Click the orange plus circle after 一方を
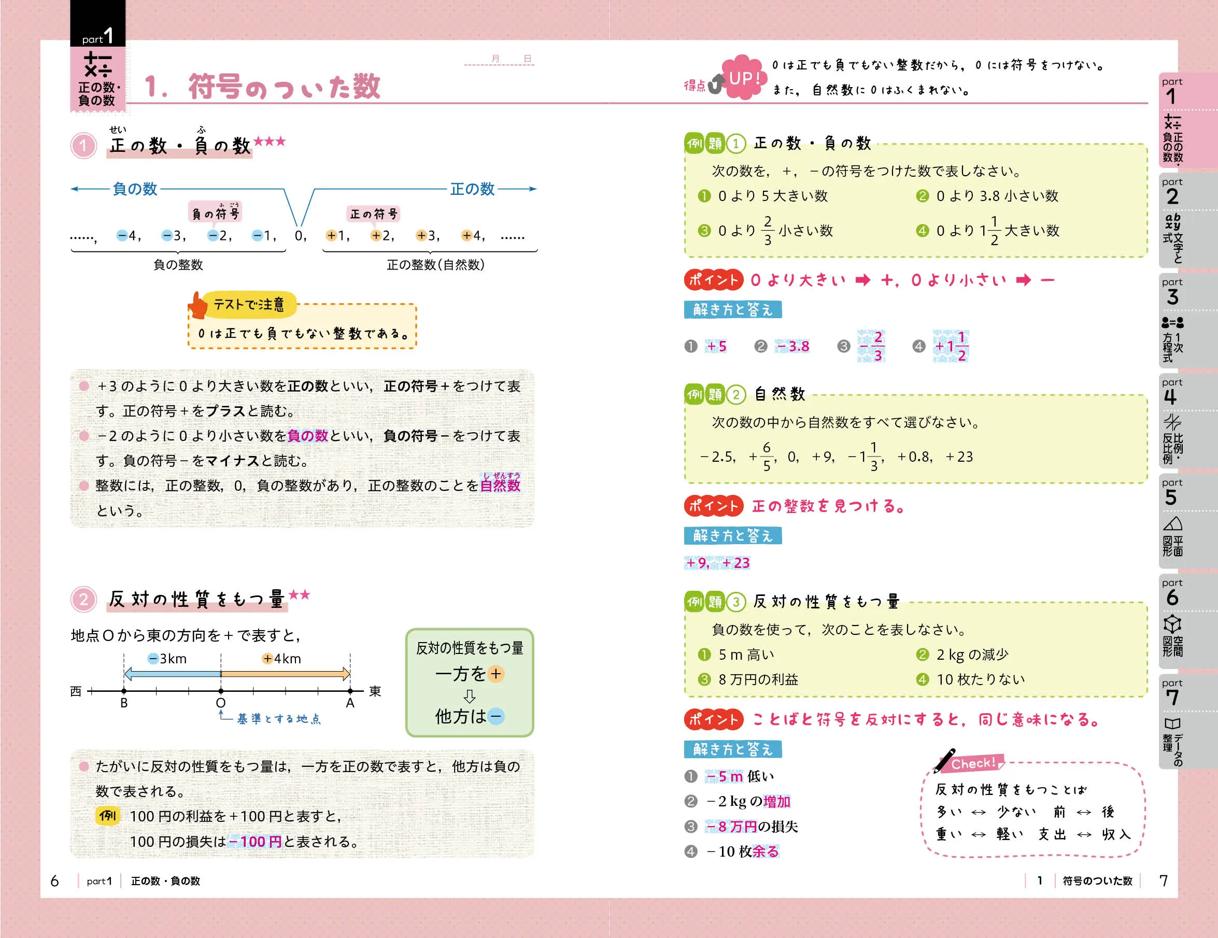 coord(496,674)
